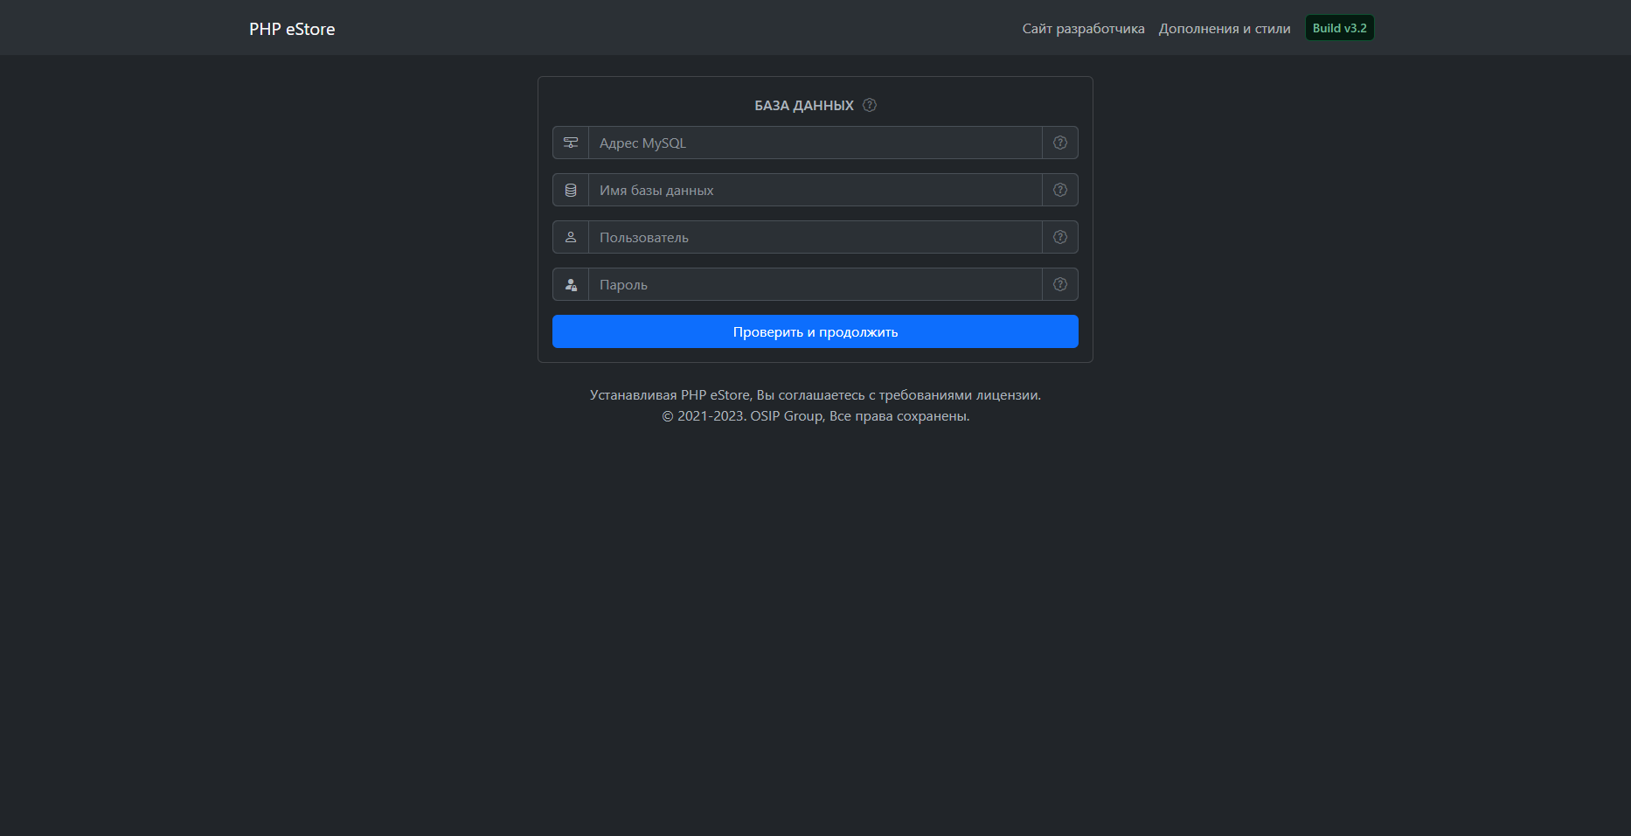Focus the Пароль input field

tap(815, 284)
